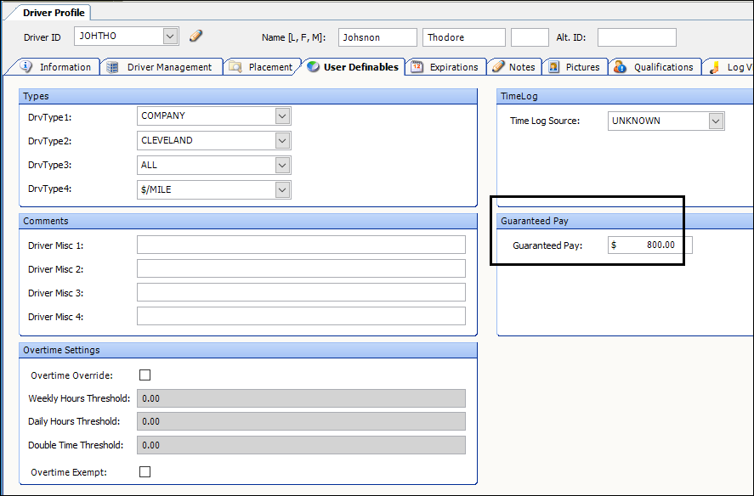Click the Driver Management tab building icon
The height and width of the screenshot is (496, 754).
tap(112, 67)
